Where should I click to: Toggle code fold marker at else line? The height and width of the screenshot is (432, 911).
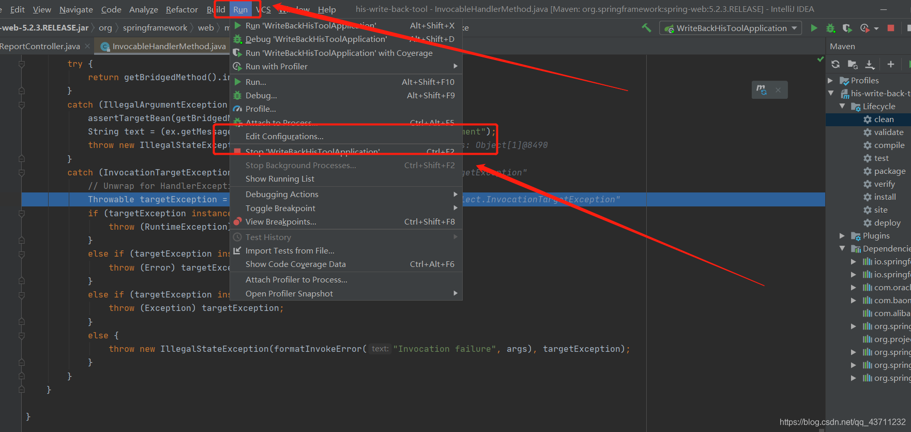point(22,335)
